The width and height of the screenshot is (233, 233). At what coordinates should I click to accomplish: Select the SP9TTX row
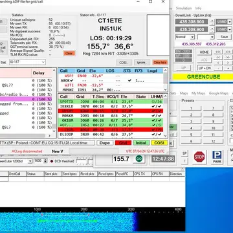point(111,102)
